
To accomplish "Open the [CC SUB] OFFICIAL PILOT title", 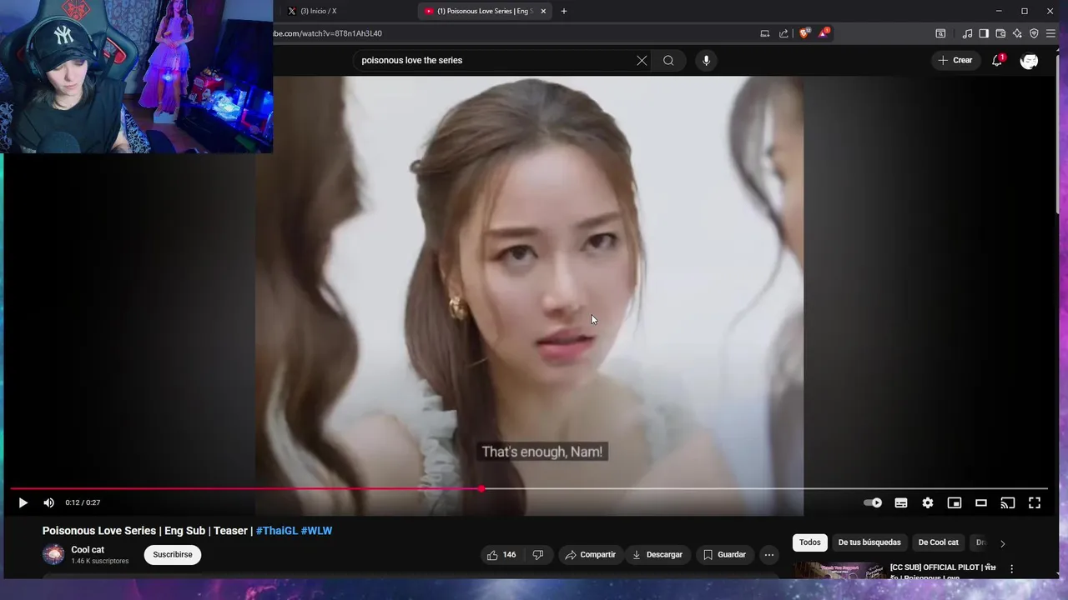I will (943, 572).
